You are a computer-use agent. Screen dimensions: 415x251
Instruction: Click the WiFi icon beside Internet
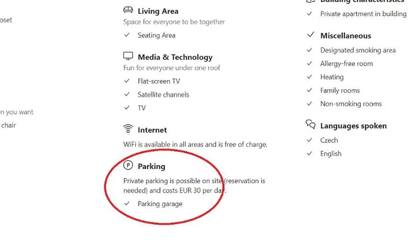(x=128, y=128)
